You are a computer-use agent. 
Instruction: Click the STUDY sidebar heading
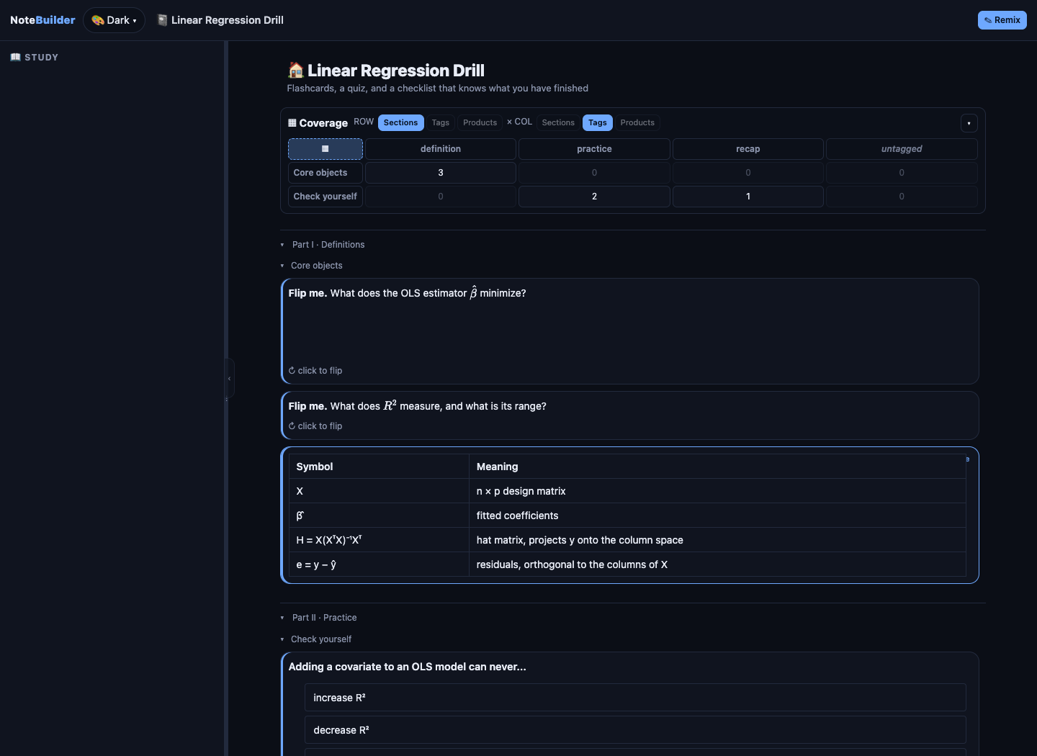click(x=41, y=58)
